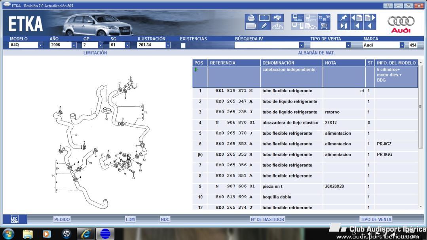
Task: Click the BÚSQUEDA IV input field
Action: pyautogui.click(x=267, y=45)
